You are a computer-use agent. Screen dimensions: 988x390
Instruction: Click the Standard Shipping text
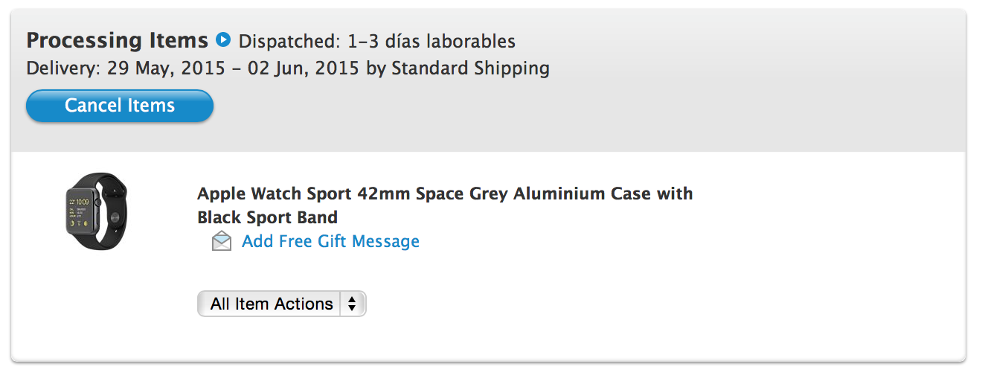tap(470, 68)
